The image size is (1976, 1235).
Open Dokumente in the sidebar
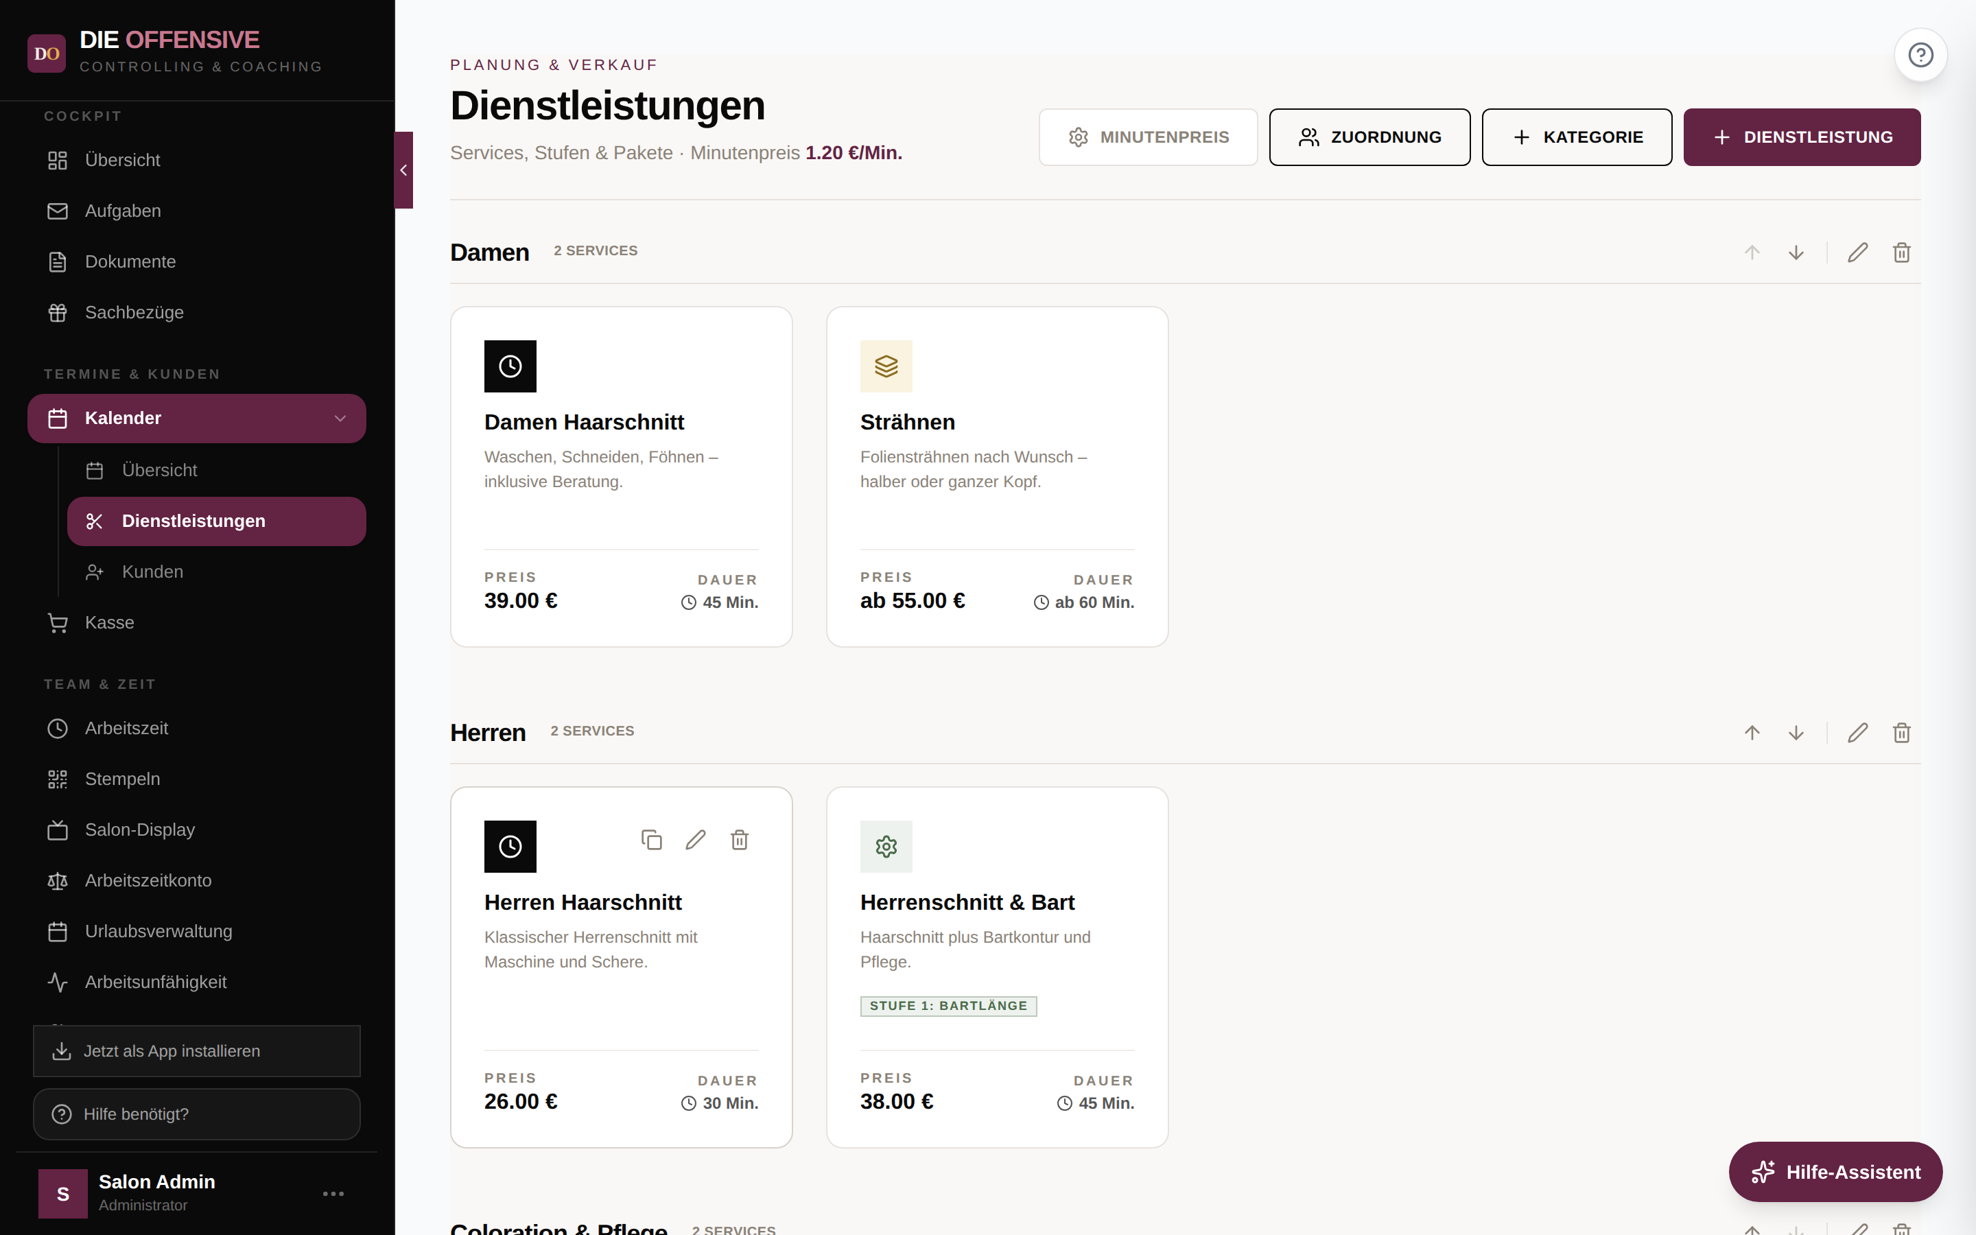(197, 261)
